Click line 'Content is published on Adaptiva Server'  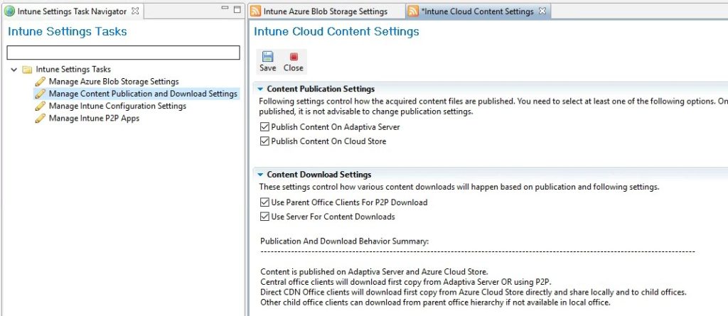pos(374,272)
